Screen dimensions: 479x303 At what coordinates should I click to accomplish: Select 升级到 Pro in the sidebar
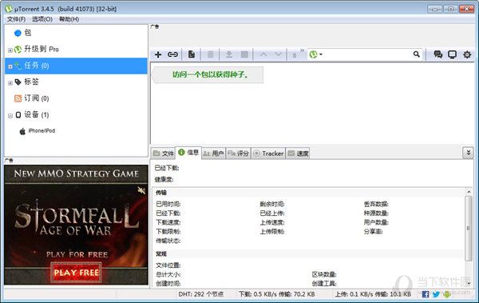tap(76, 49)
